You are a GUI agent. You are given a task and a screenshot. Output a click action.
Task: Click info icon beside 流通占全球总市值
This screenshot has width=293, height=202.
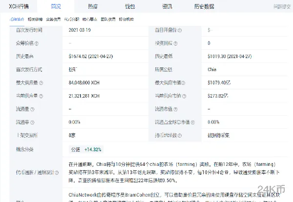[193, 122]
